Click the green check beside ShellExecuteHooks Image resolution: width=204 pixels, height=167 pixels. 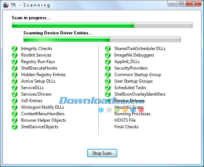coord(15,68)
